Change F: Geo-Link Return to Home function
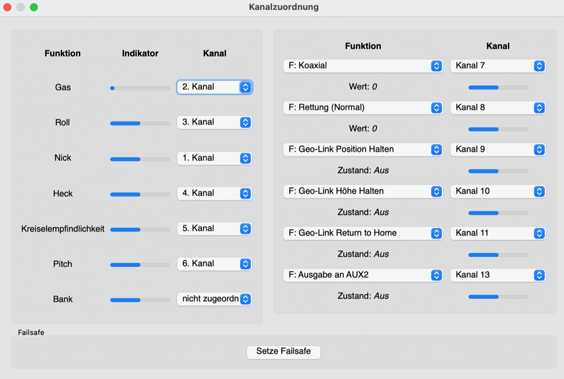Image resolution: width=564 pixels, height=379 pixels. pyautogui.click(x=363, y=233)
